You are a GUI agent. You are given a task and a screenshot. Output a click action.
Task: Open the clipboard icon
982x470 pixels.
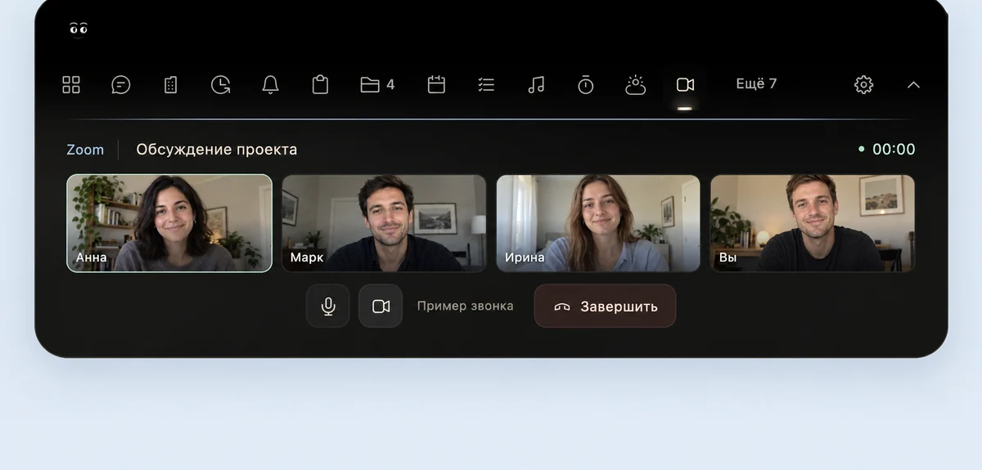(320, 84)
